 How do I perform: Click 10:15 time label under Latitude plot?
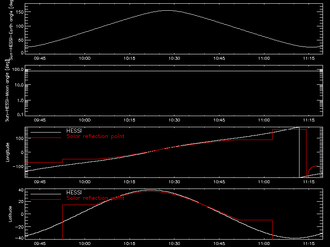point(130,244)
